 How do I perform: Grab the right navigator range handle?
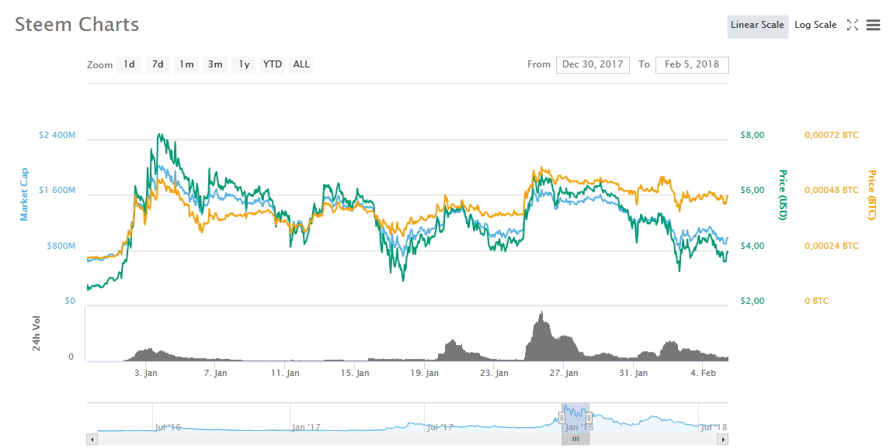(x=589, y=418)
